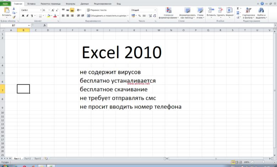Insert a new worksheet tab icon
The height and width of the screenshot is (167, 277).
[x=46, y=159]
